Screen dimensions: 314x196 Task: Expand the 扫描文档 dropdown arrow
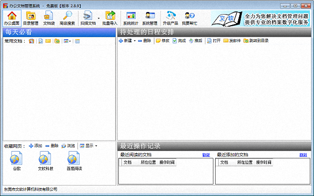[x=98, y=18]
